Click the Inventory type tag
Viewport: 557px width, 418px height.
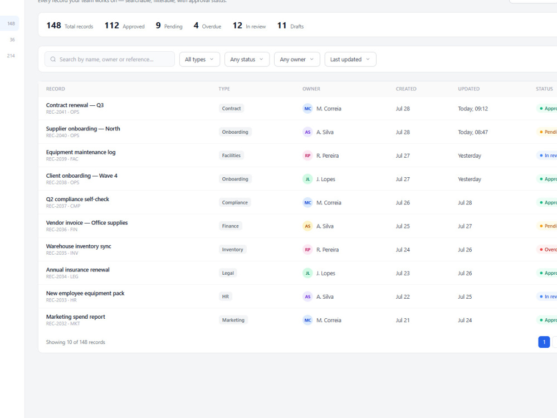(233, 250)
